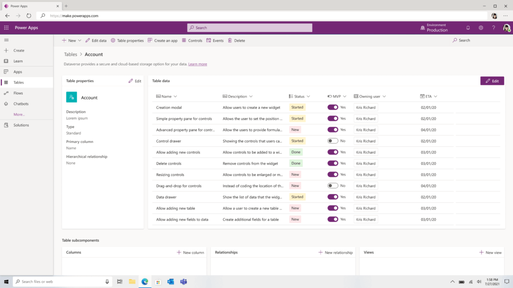
Task: Switch to the Tables section in the sidebar
Action: (18, 82)
